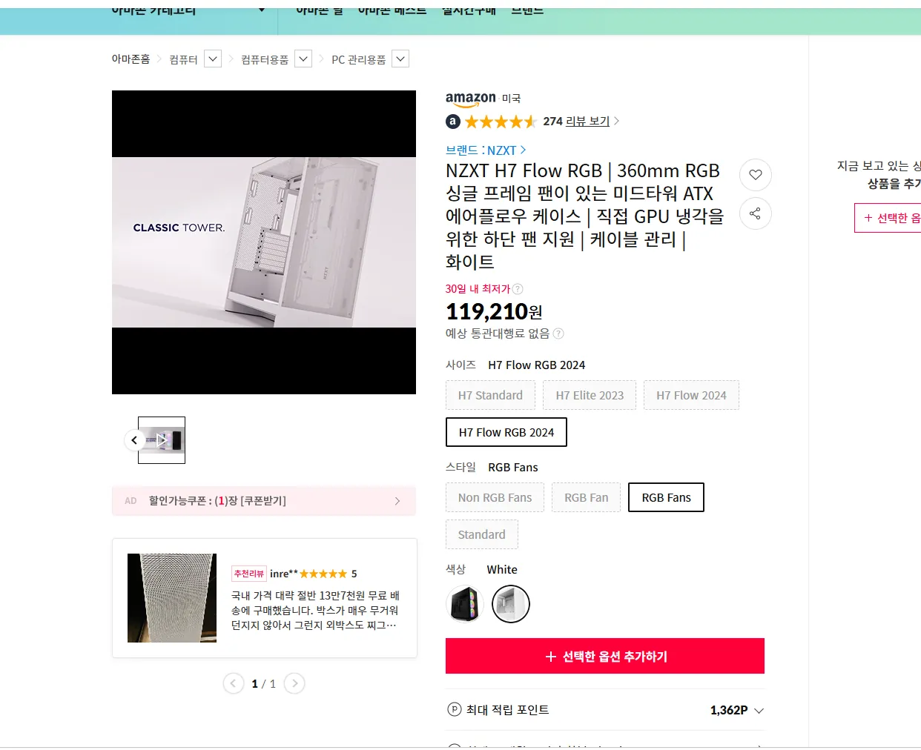Click the heart wishlist icon

[755, 175]
